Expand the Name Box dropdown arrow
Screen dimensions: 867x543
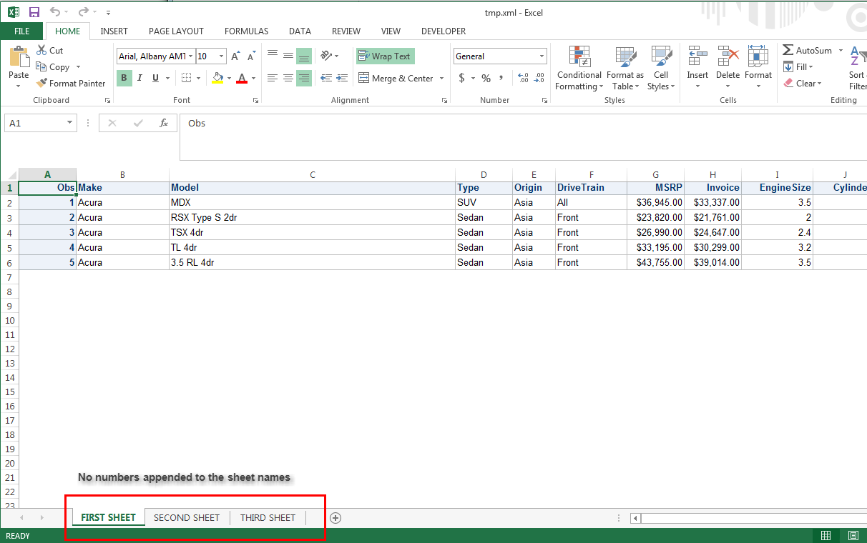69,123
